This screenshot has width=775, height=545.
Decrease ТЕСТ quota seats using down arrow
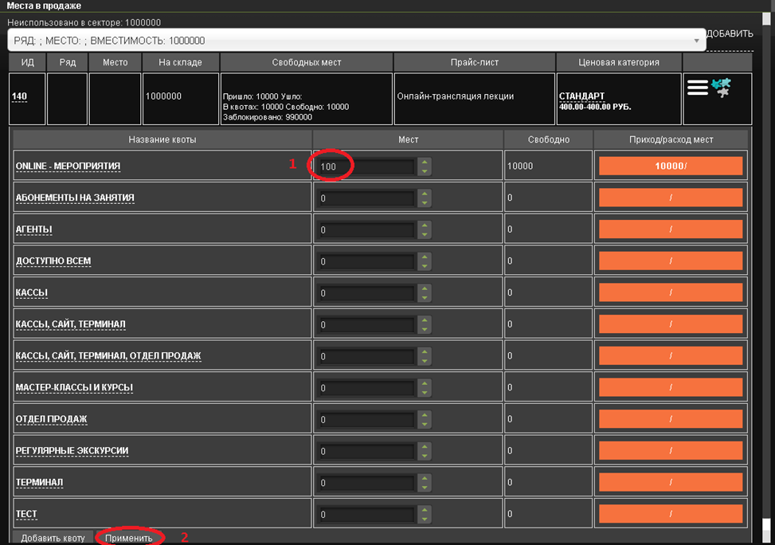(x=425, y=519)
